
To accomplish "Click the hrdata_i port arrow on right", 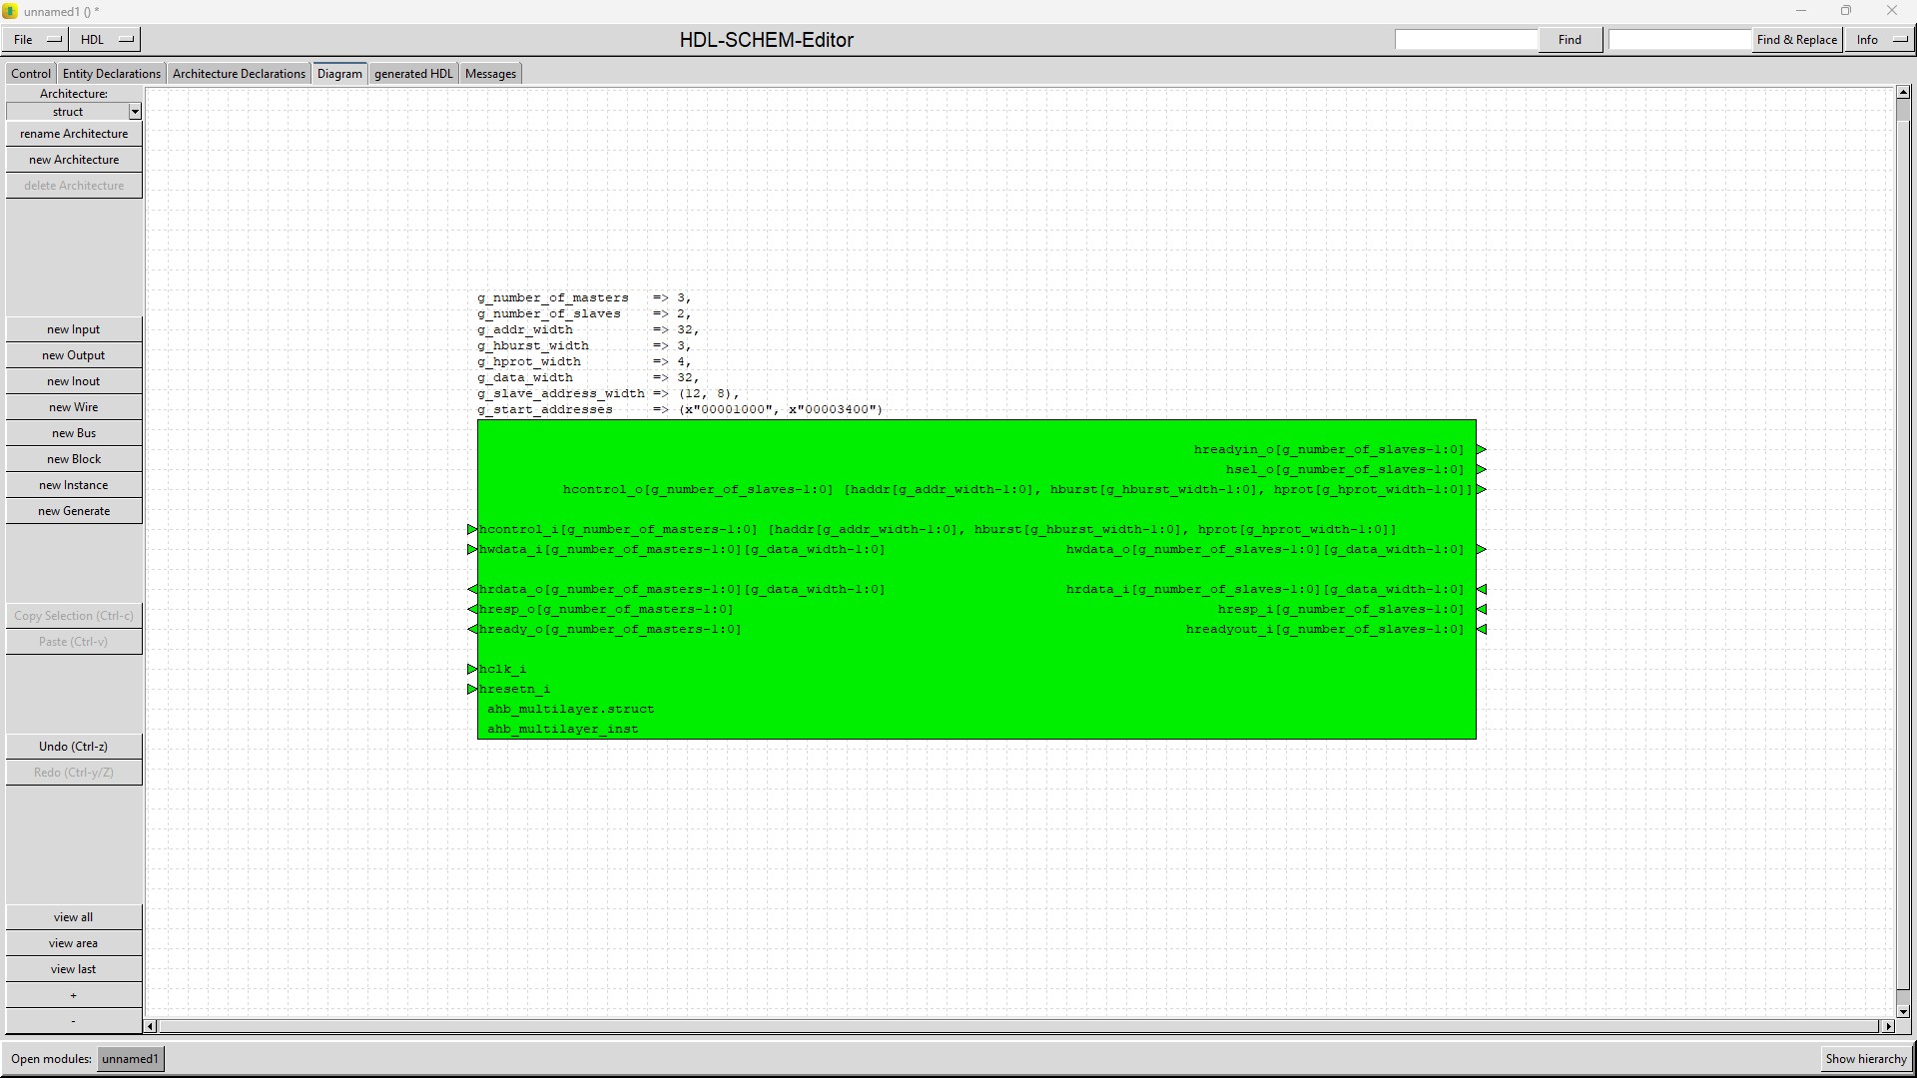I will [1481, 589].
